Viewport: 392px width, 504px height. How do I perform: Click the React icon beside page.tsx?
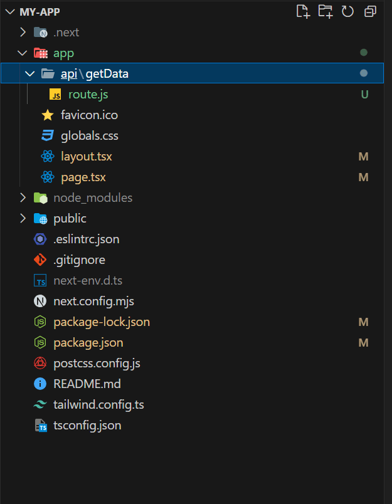[48, 177]
